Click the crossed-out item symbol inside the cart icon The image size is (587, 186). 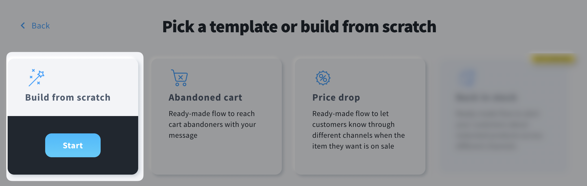click(180, 77)
